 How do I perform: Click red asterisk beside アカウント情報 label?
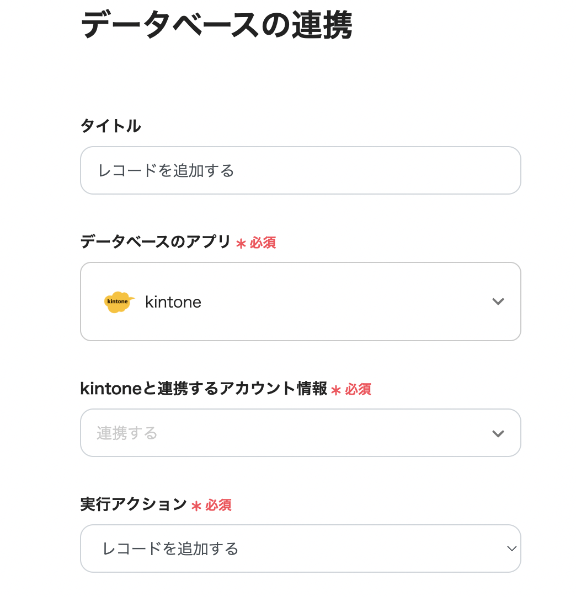click(x=336, y=390)
